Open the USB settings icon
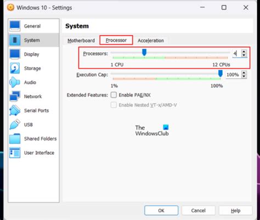Viewport: 260px width, 220px height. [x=15, y=125]
